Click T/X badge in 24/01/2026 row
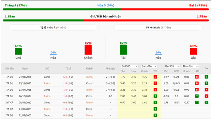 (x=206, y=77)
